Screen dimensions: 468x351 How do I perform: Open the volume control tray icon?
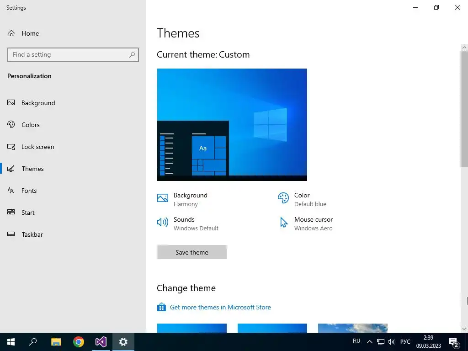pyautogui.click(x=391, y=342)
